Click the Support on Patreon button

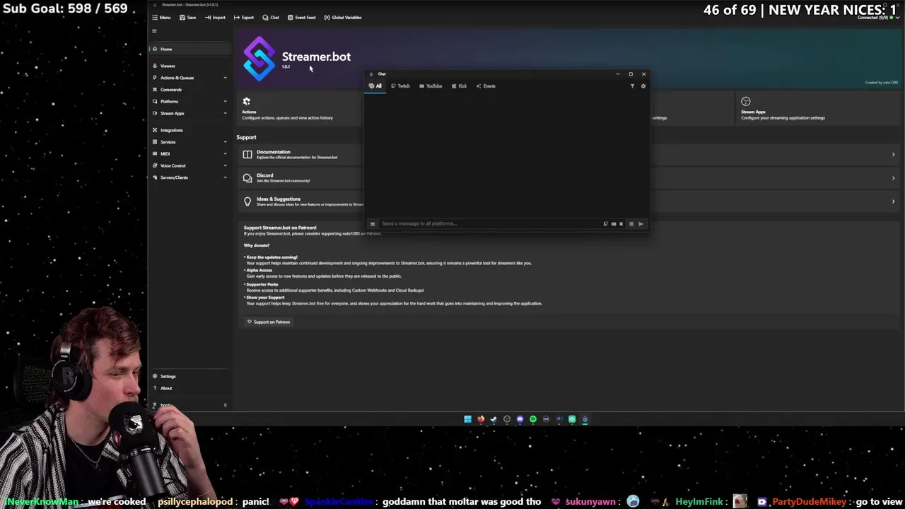click(x=269, y=322)
